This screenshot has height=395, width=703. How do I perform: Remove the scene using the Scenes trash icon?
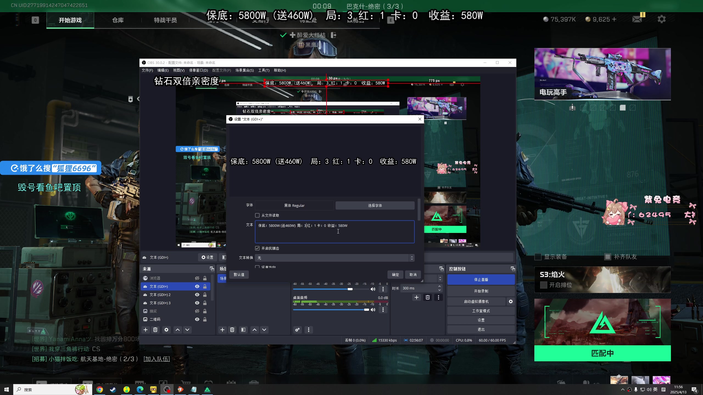coord(232,330)
